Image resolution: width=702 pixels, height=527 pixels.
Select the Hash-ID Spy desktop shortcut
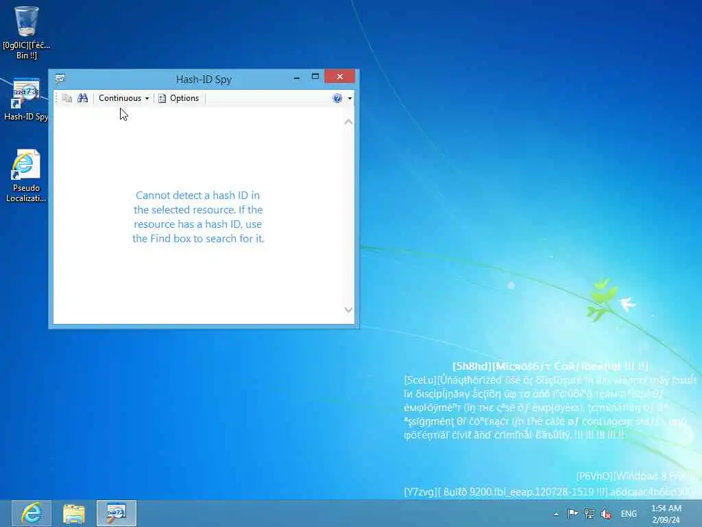coord(27,99)
